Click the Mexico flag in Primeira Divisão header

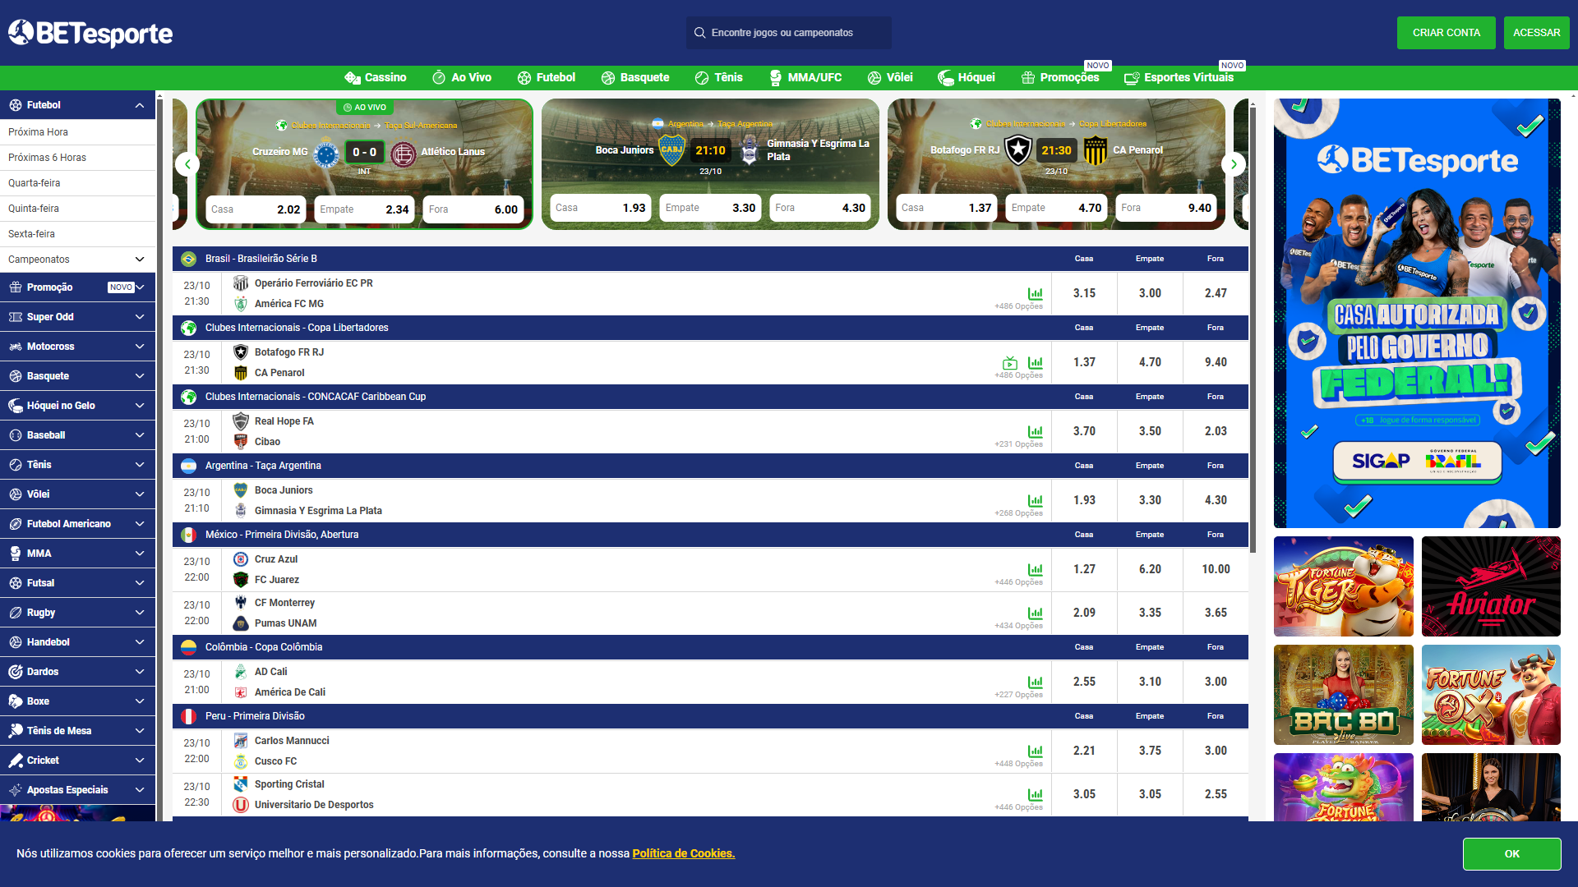click(188, 535)
